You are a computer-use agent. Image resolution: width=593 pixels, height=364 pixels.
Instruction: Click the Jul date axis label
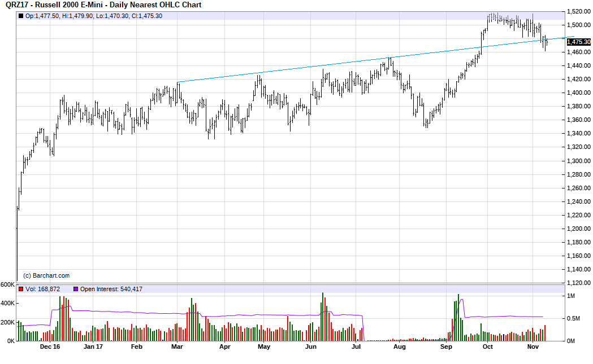point(356,347)
